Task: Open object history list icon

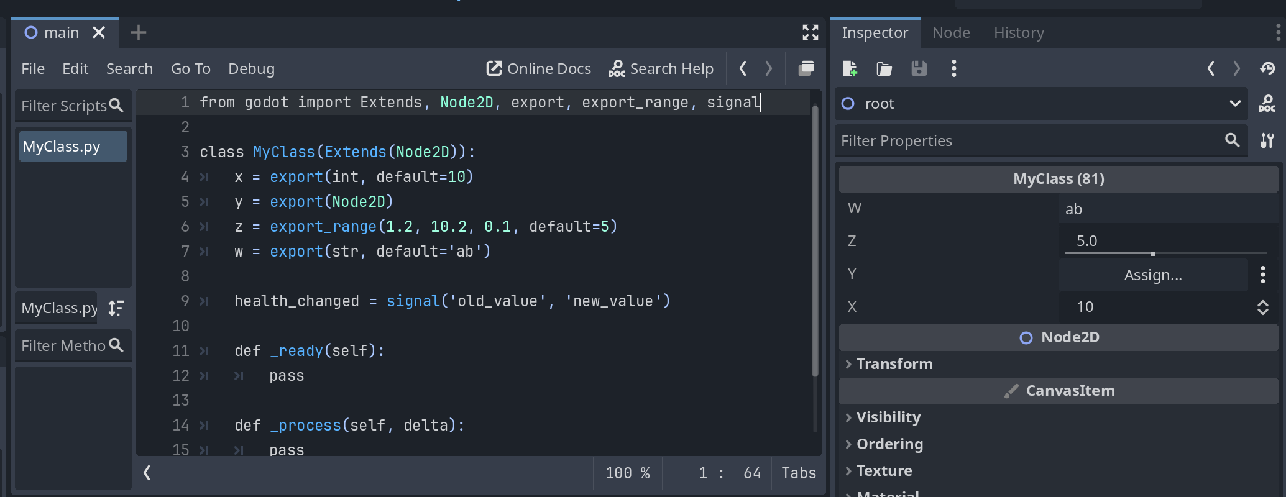Action: tap(1267, 68)
